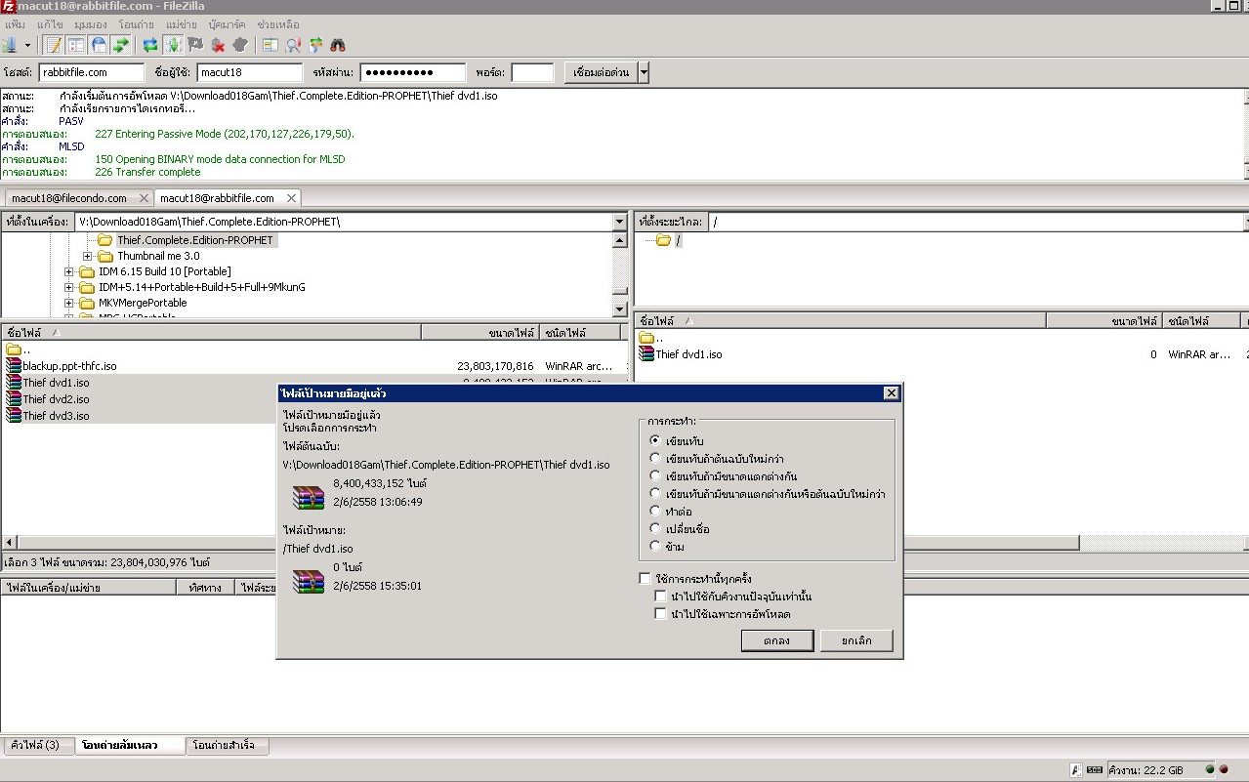The image size is (1249, 782).
Task: Open the Quickconnect history dropdown arrow
Action: pos(644,72)
